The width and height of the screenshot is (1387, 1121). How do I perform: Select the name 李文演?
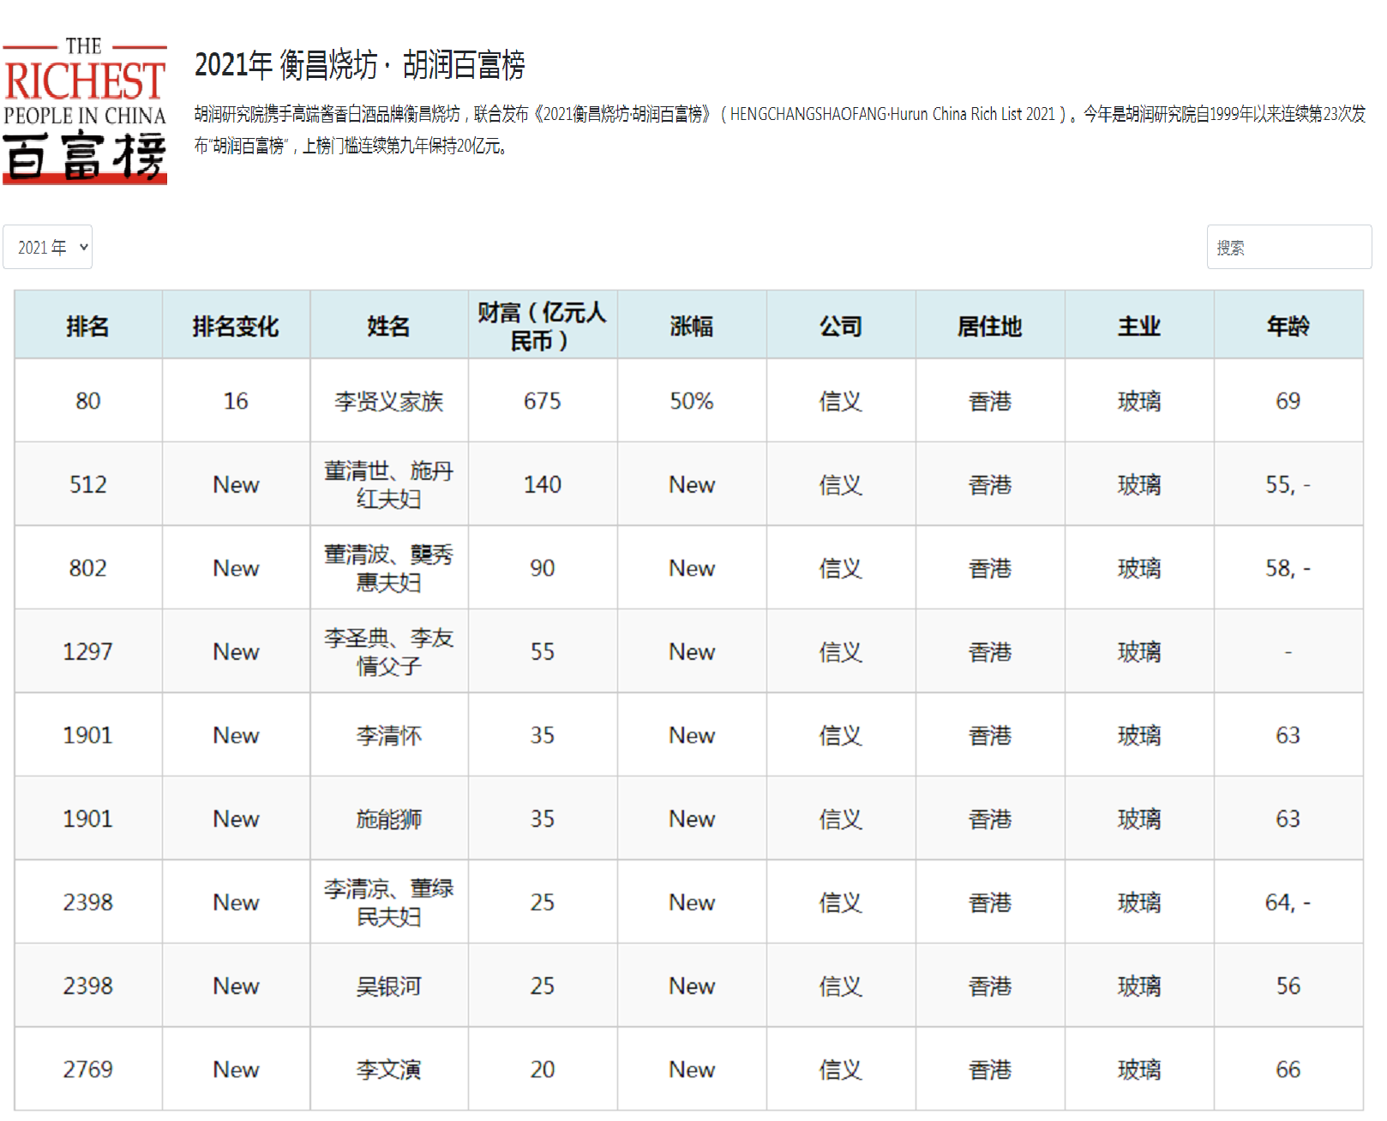389,1070
